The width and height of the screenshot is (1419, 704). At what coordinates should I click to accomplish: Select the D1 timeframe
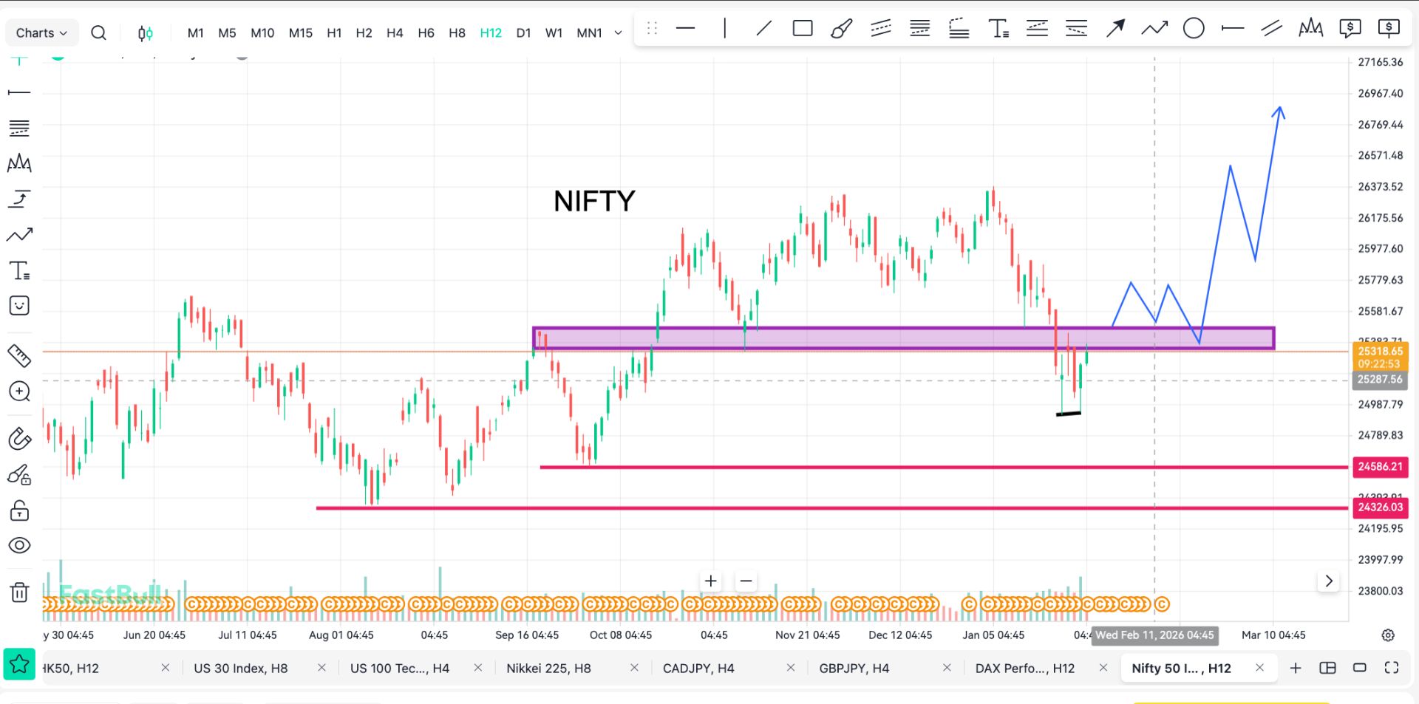click(x=523, y=33)
